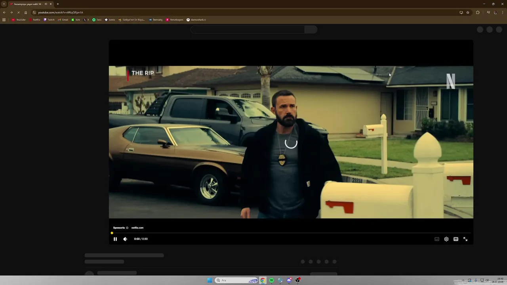Open the darmoshark.cc bookmark
This screenshot has height=285, width=507.
tap(196, 20)
